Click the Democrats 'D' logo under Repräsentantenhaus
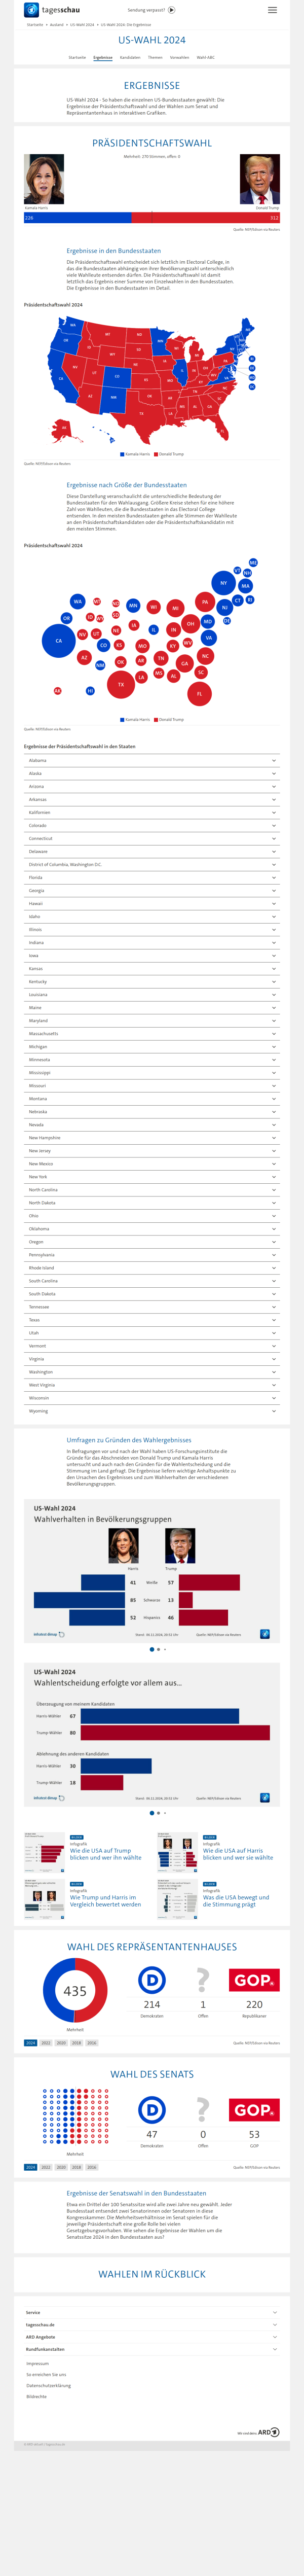 pyautogui.click(x=152, y=1951)
